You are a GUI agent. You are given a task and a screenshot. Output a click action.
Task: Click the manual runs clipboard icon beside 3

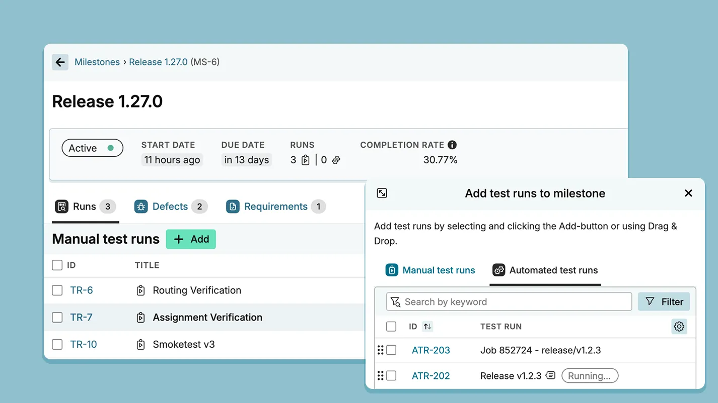click(x=304, y=159)
